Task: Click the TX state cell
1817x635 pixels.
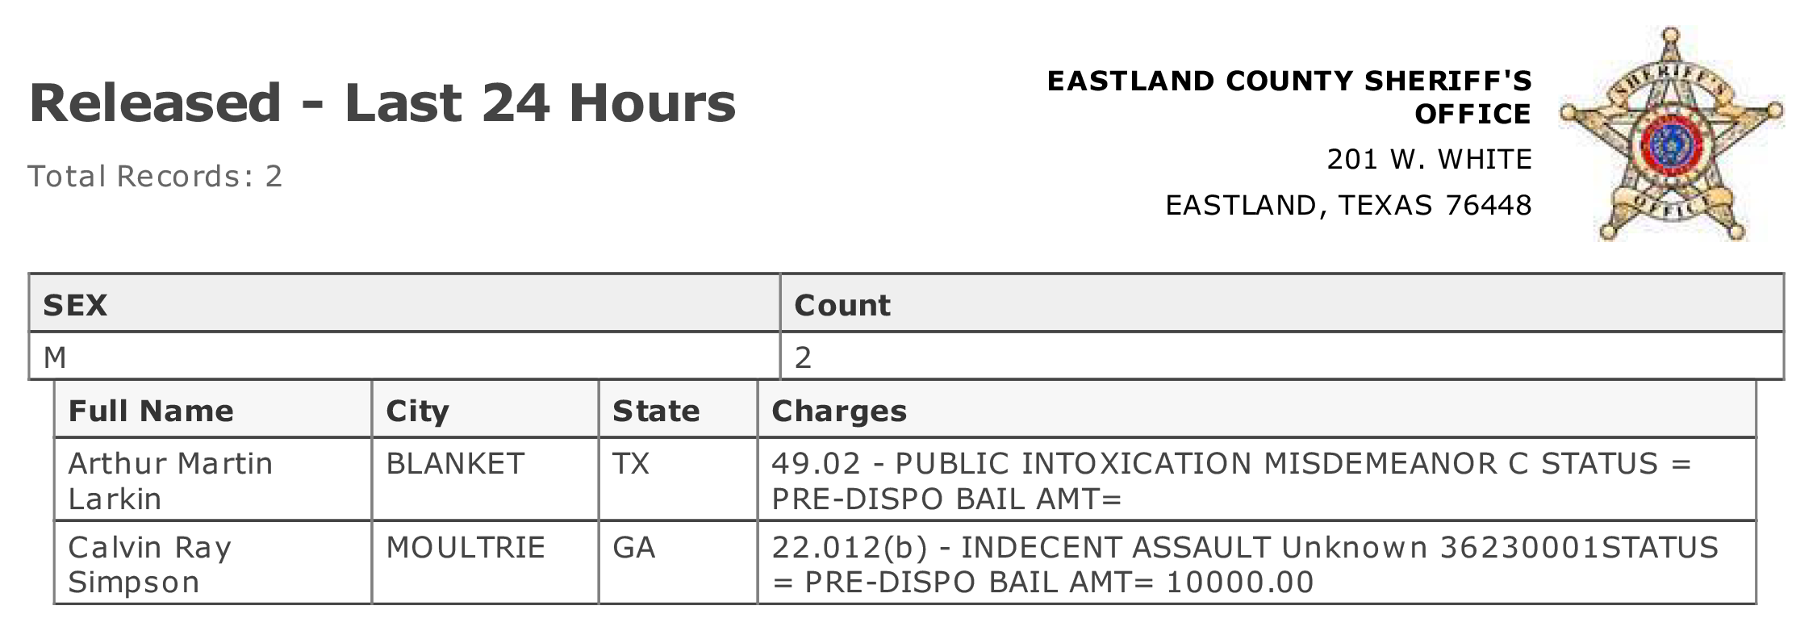Action: [x=678, y=480]
